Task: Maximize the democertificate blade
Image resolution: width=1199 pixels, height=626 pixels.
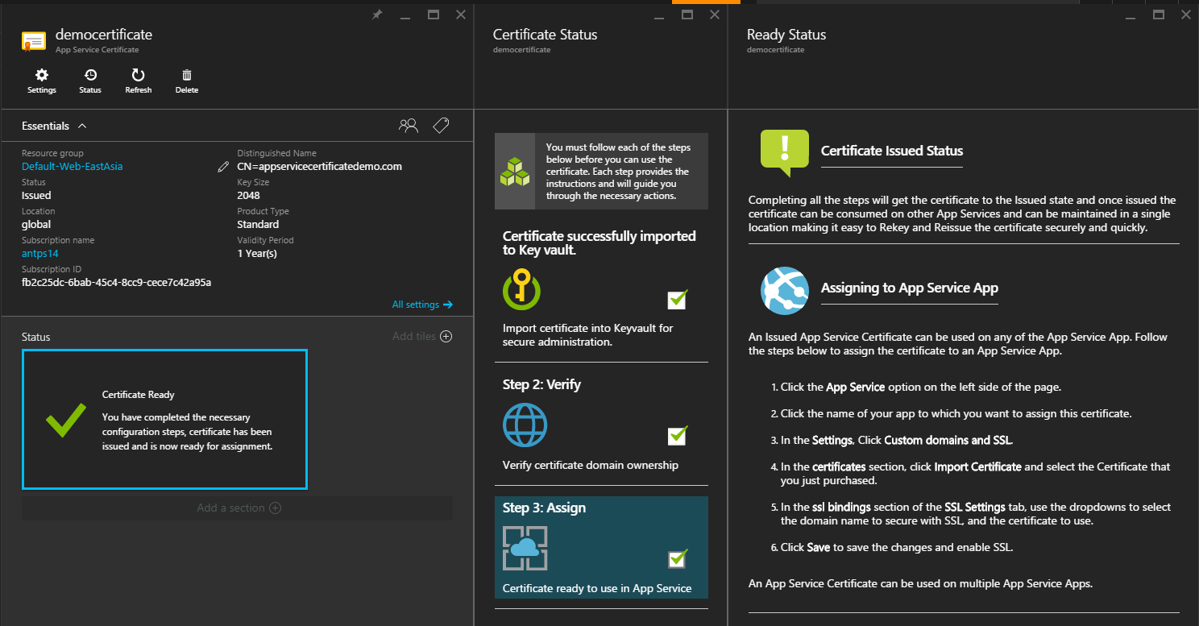Action: [x=433, y=15]
